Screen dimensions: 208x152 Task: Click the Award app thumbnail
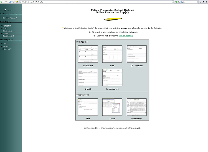[x=112, y=107]
